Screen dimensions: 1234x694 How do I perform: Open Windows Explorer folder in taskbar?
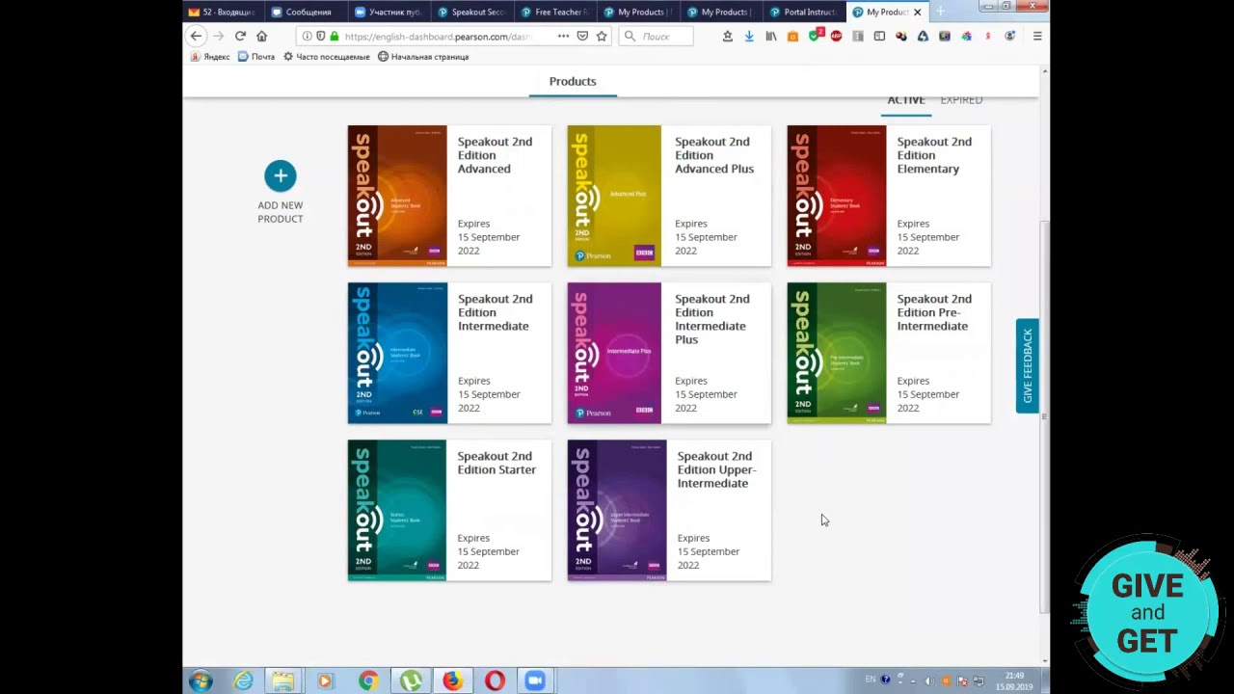click(283, 681)
